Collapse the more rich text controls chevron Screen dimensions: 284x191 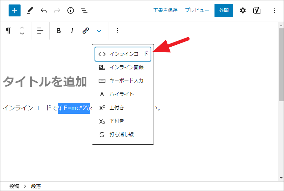99,31
